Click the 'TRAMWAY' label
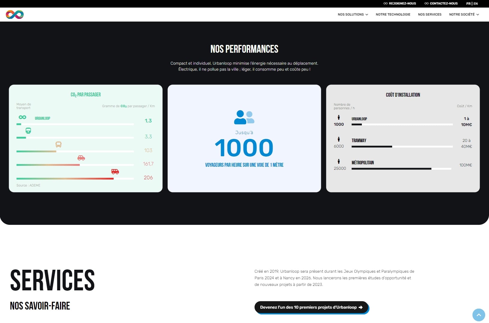Viewport: 489px width, 323px height. (x=359, y=140)
